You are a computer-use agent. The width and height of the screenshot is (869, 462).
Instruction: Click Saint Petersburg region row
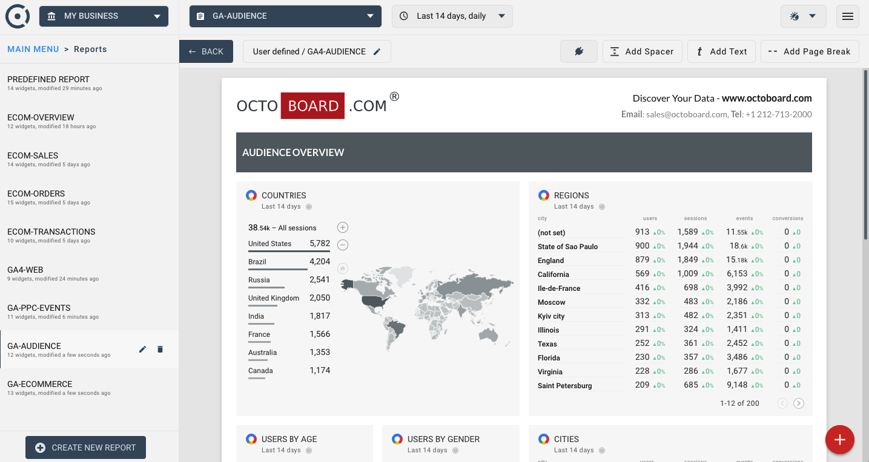(x=670, y=385)
